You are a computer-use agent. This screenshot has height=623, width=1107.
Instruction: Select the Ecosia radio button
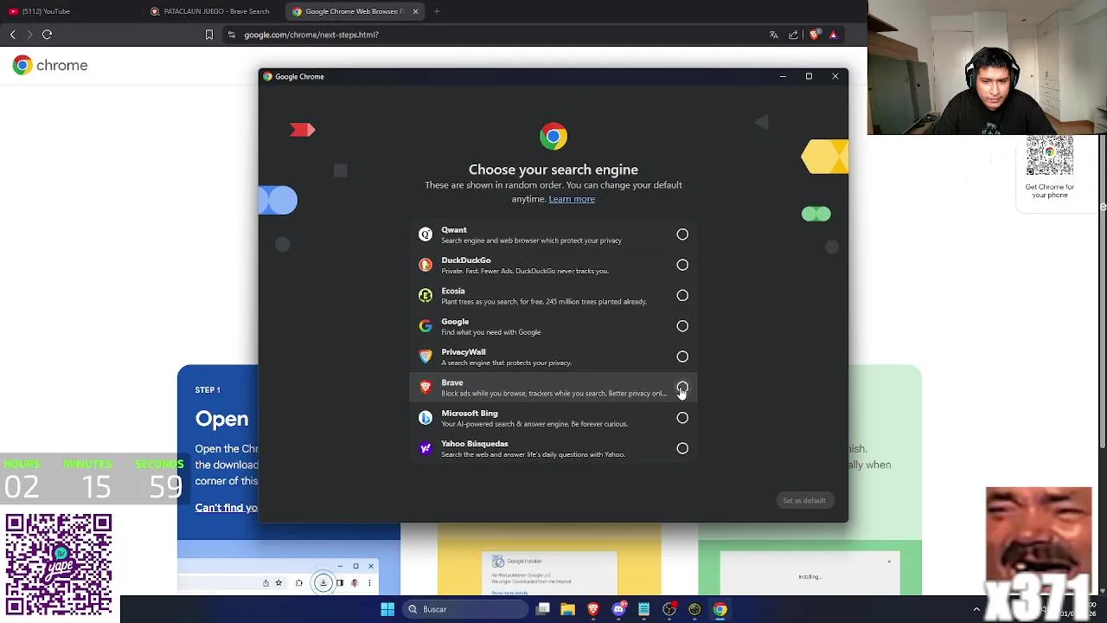(x=682, y=296)
